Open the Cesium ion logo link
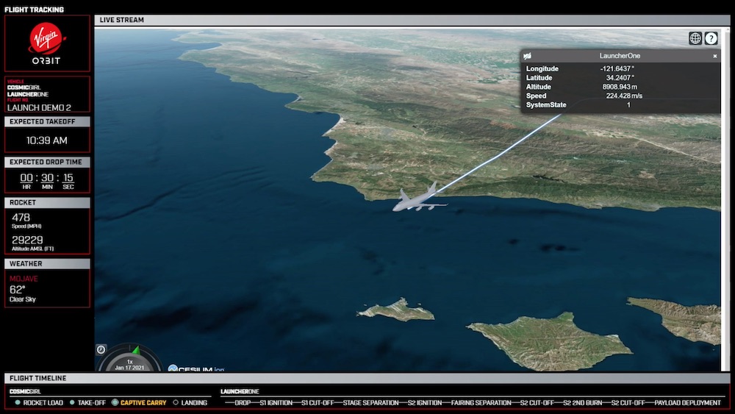Screen dimensions: 735x414 (196, 368)
